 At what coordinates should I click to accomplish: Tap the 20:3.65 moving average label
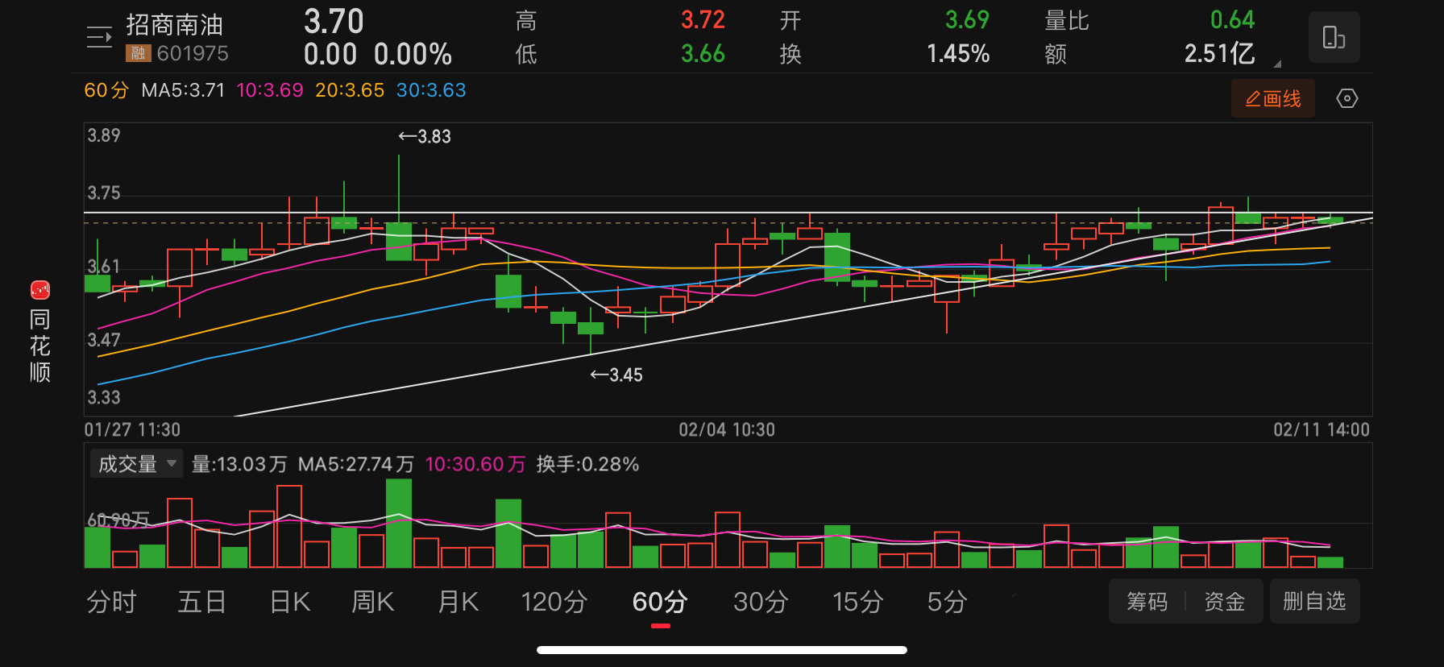(350, 90)
